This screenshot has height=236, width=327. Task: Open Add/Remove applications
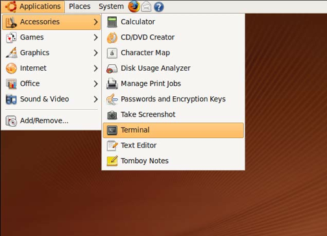(51, 120)
